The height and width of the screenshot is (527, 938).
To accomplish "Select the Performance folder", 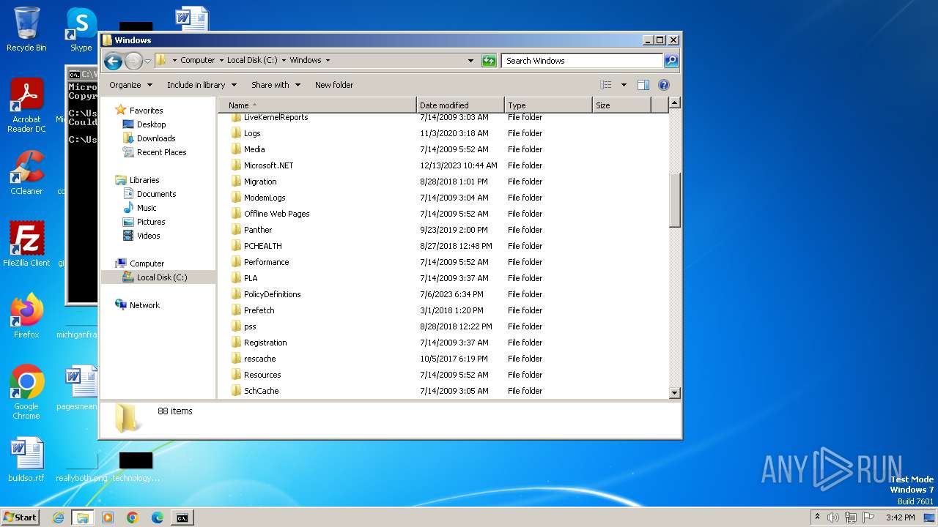I will pos(266,262).
